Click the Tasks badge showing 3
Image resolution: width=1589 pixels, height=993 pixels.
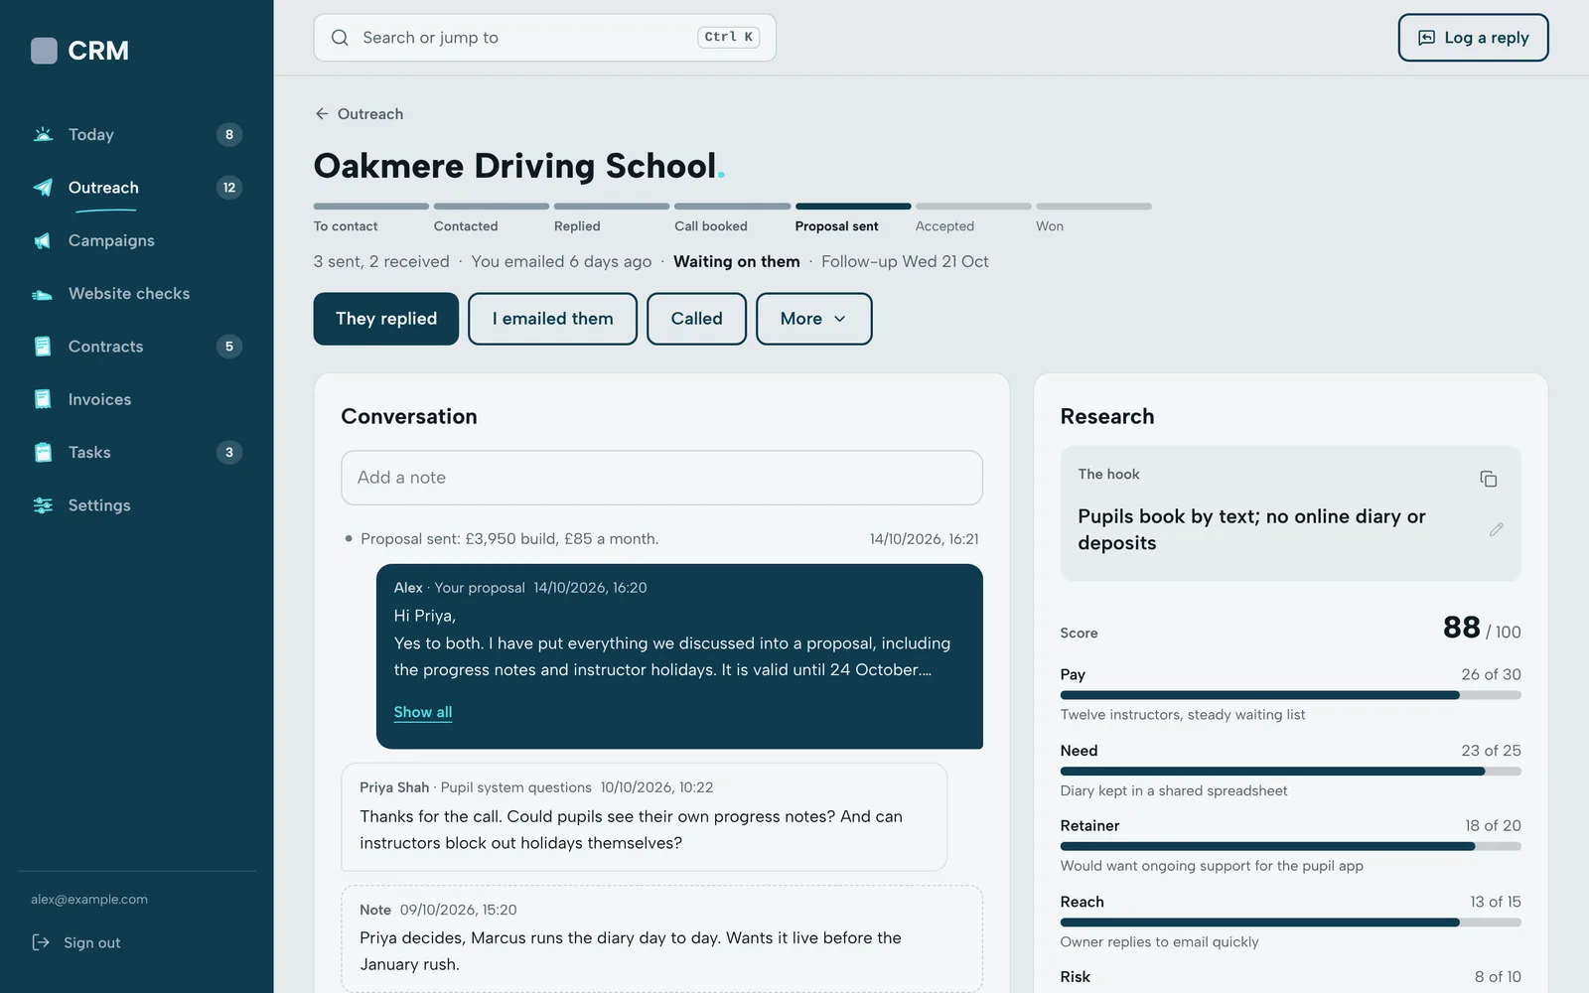[229, 452]
